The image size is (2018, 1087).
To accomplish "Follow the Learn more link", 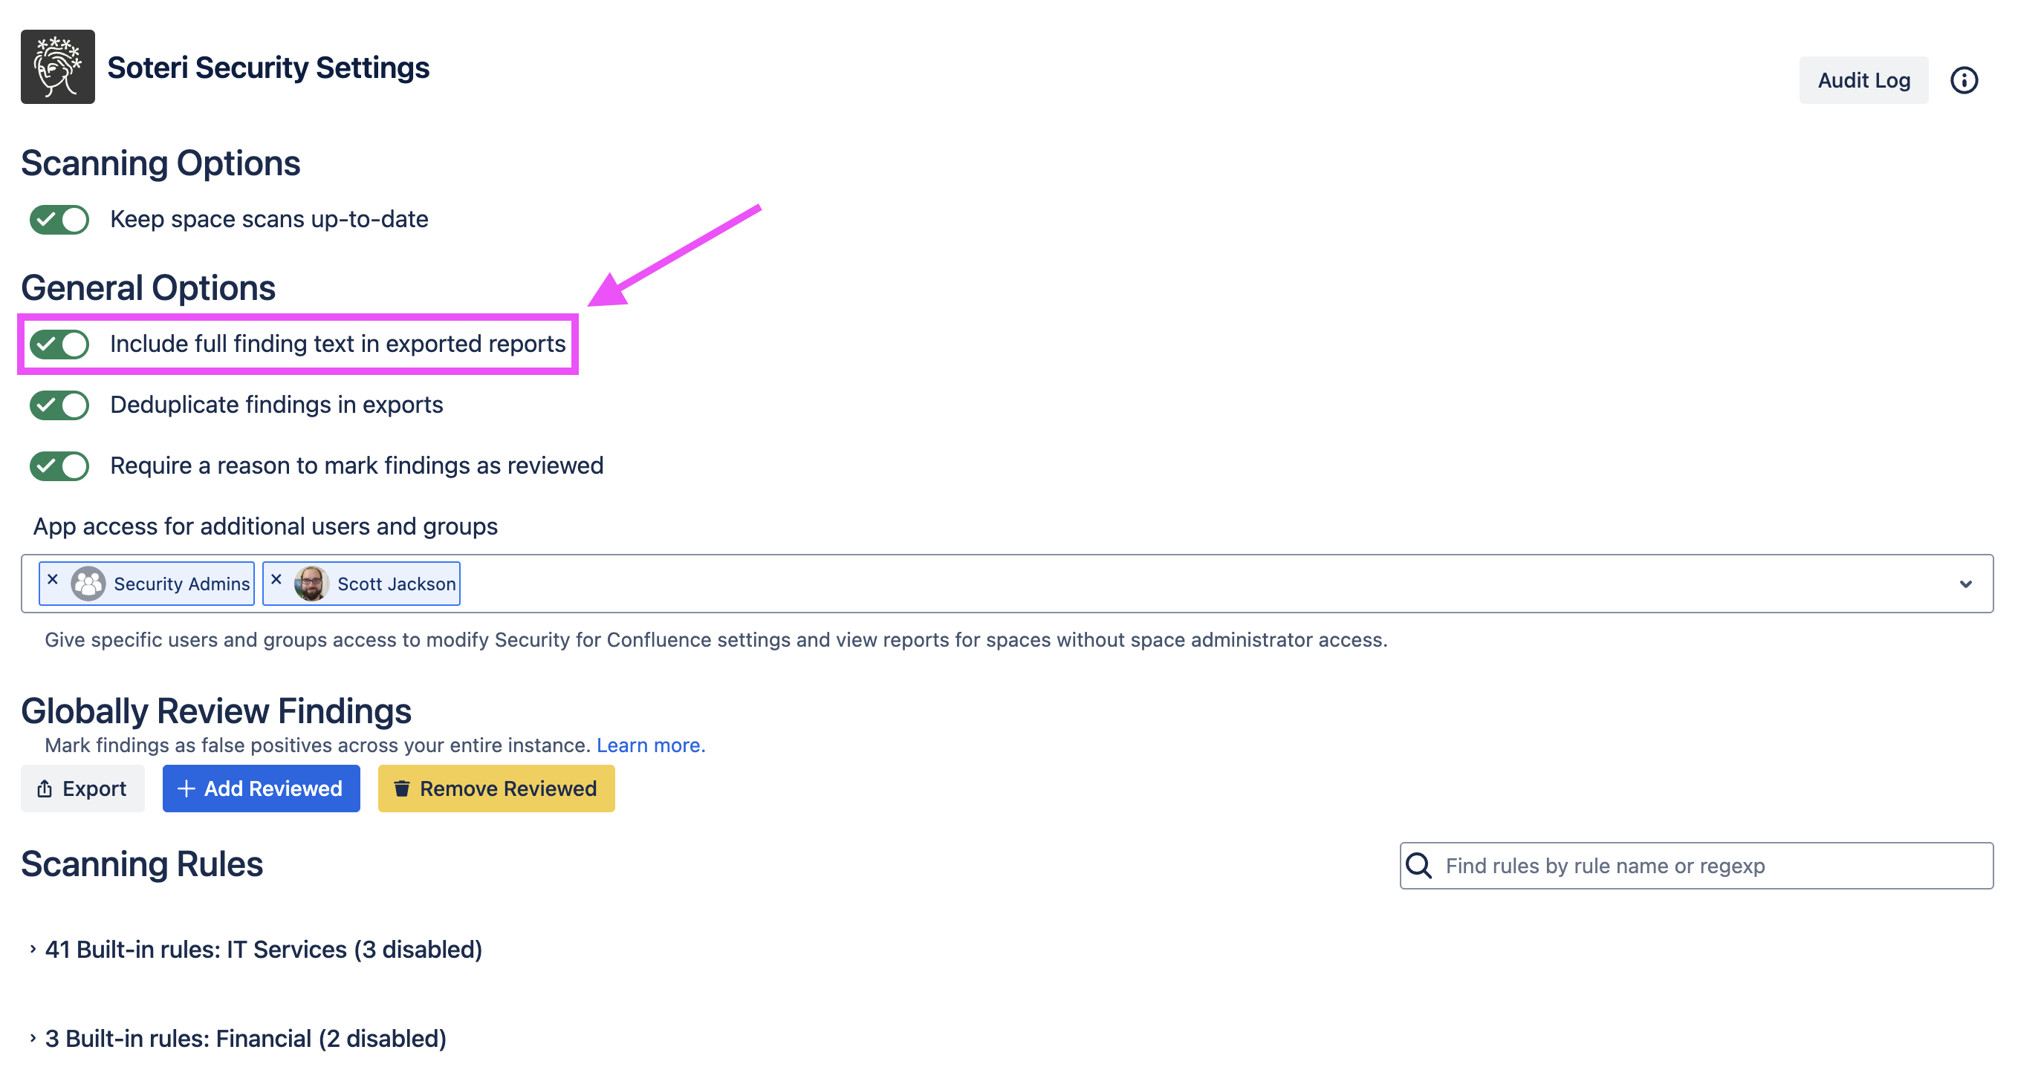I will point(650,745).
